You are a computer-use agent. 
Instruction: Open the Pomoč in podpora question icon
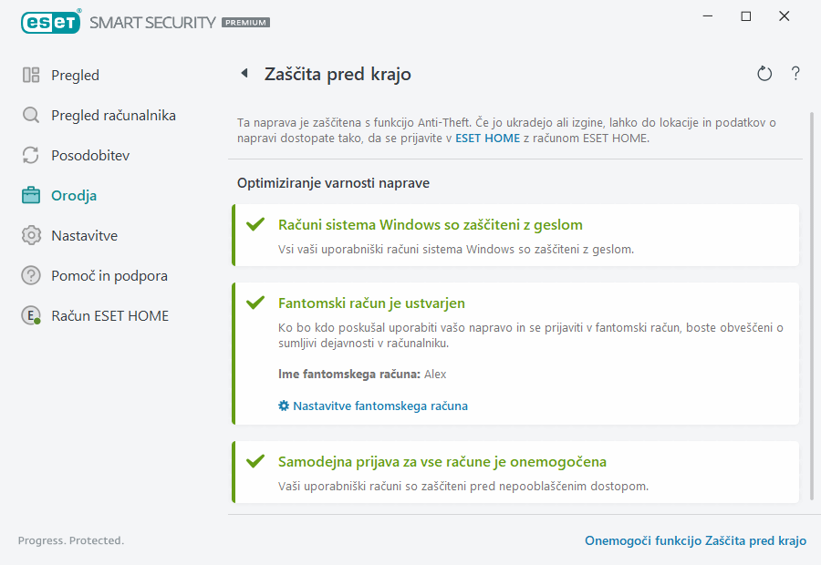[32, 275]
